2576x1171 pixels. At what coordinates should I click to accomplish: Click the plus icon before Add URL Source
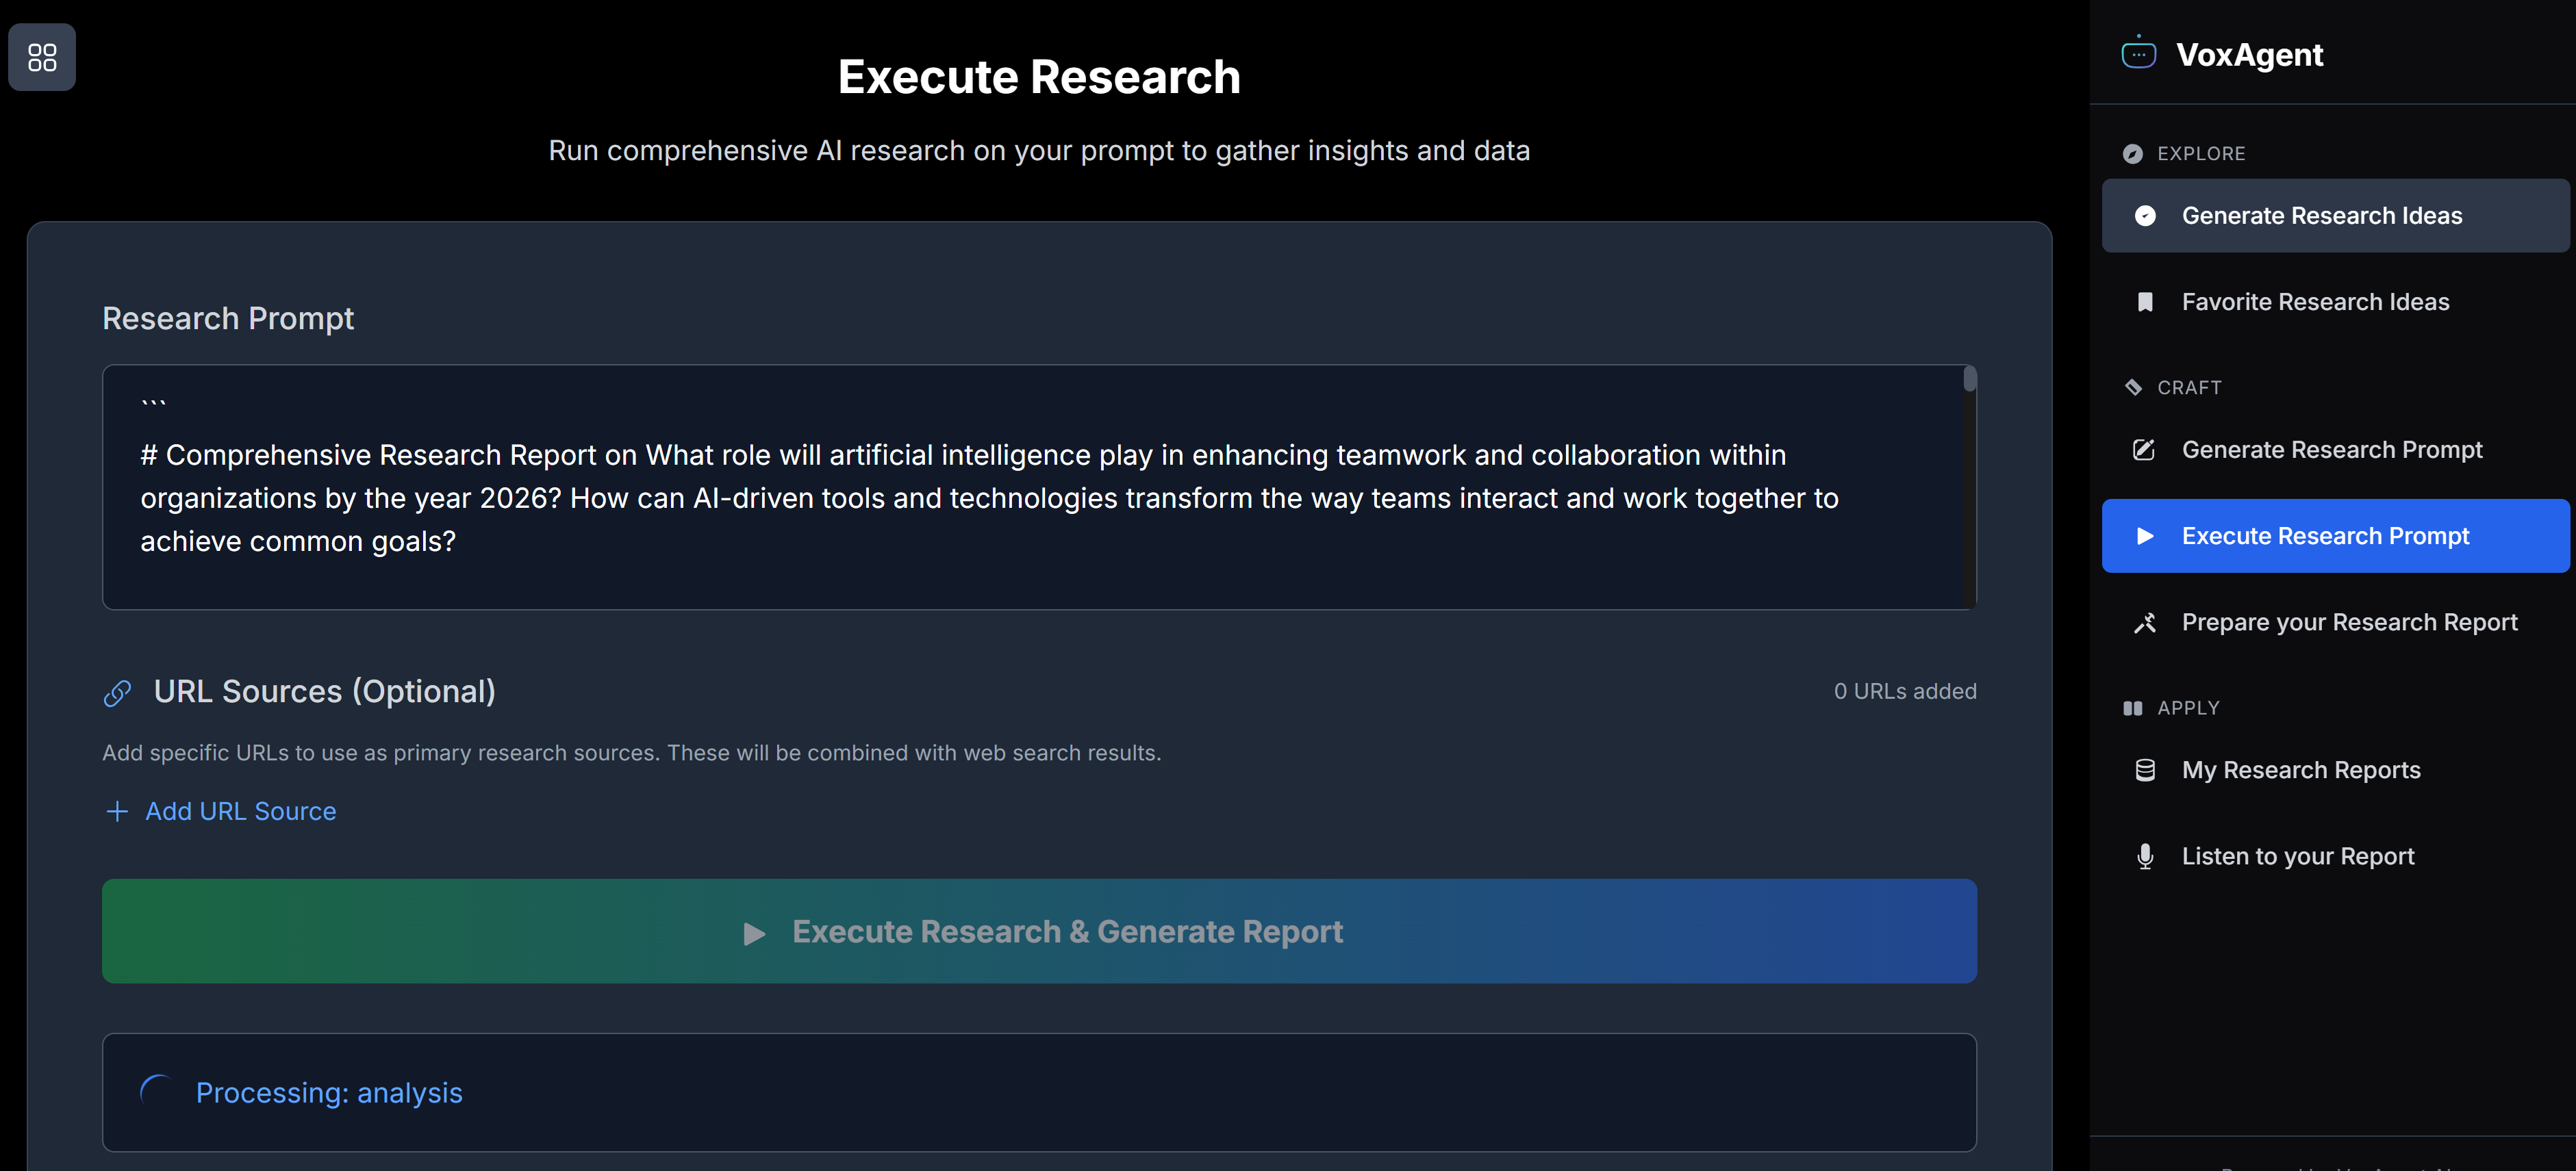(x=117, y=811)
